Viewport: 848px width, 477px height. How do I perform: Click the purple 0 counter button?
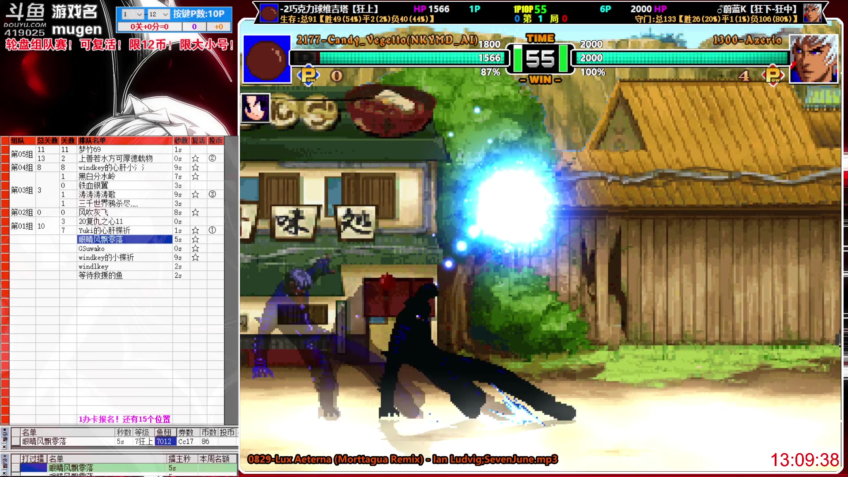[194, 26]
